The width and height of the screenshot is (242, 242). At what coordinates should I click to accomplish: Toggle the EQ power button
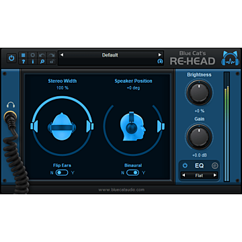point(185,165)
